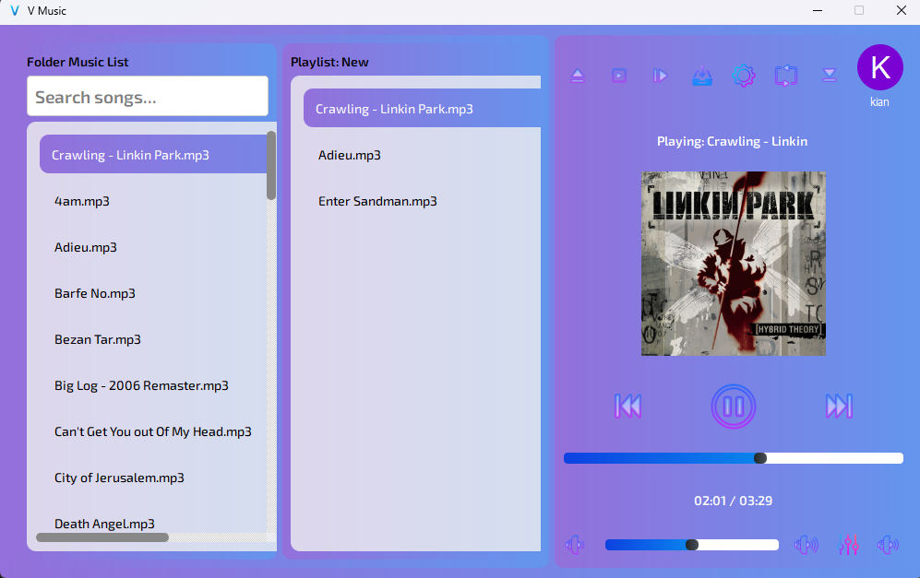
Task: Select Crawling - Linkin Park.mp3 in Folder Music List
Action: pos(153,154)
